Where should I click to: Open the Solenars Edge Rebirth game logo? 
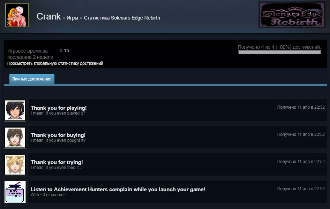(x=292, y=15)
